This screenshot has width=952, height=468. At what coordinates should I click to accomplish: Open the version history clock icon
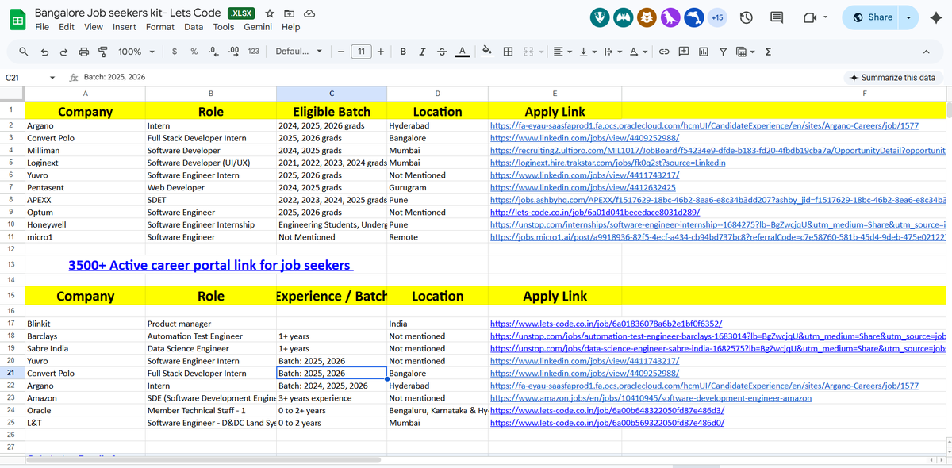(x=746, y=17)
